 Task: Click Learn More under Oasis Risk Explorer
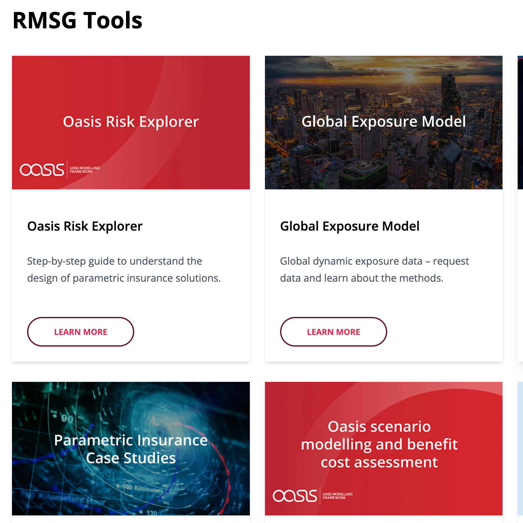tap(81, 332)
